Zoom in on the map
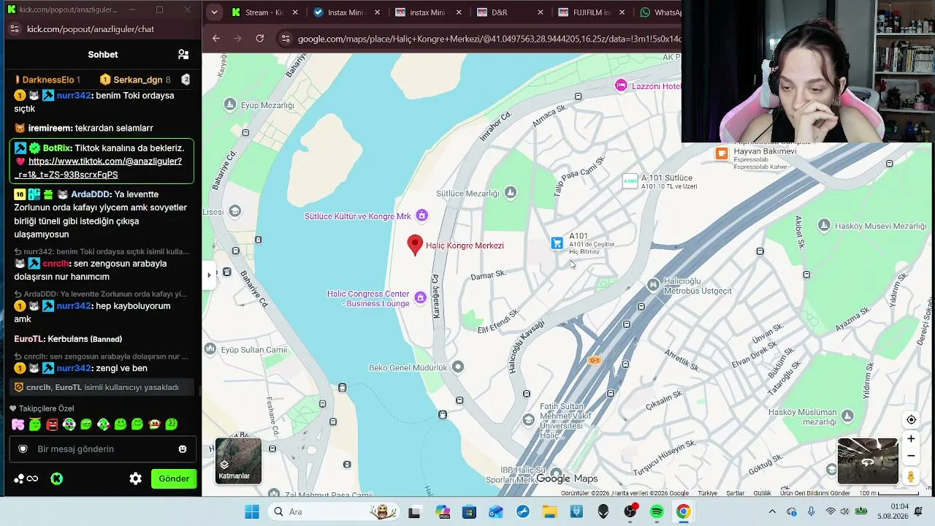935x526 pixels. click(x=911, y=439)
